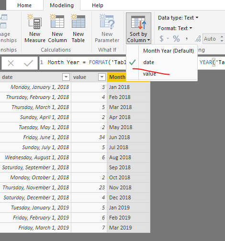Viewport: 225px width, 241px height.
Task: Click the New Measure calculator icon
Action: pyautogui.click(x=34, y=22)
